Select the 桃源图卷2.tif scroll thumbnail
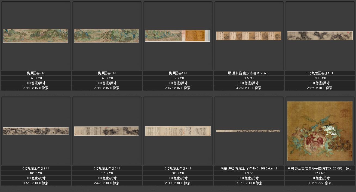 tap(36, 36)
